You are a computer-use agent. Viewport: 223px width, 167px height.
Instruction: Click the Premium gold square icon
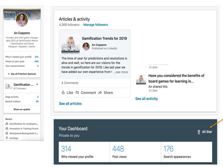[9, 74]
